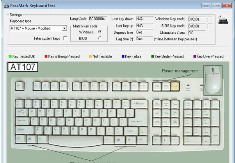The image size is (235, 163).
Task: Click the P key on the keyboard
Action: [112, 113]
